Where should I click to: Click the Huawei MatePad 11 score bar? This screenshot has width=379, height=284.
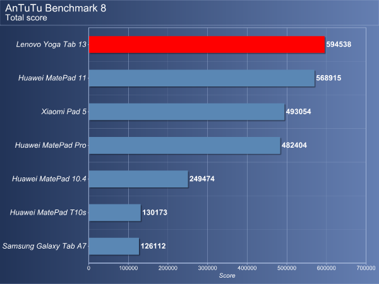click(202, 78)
